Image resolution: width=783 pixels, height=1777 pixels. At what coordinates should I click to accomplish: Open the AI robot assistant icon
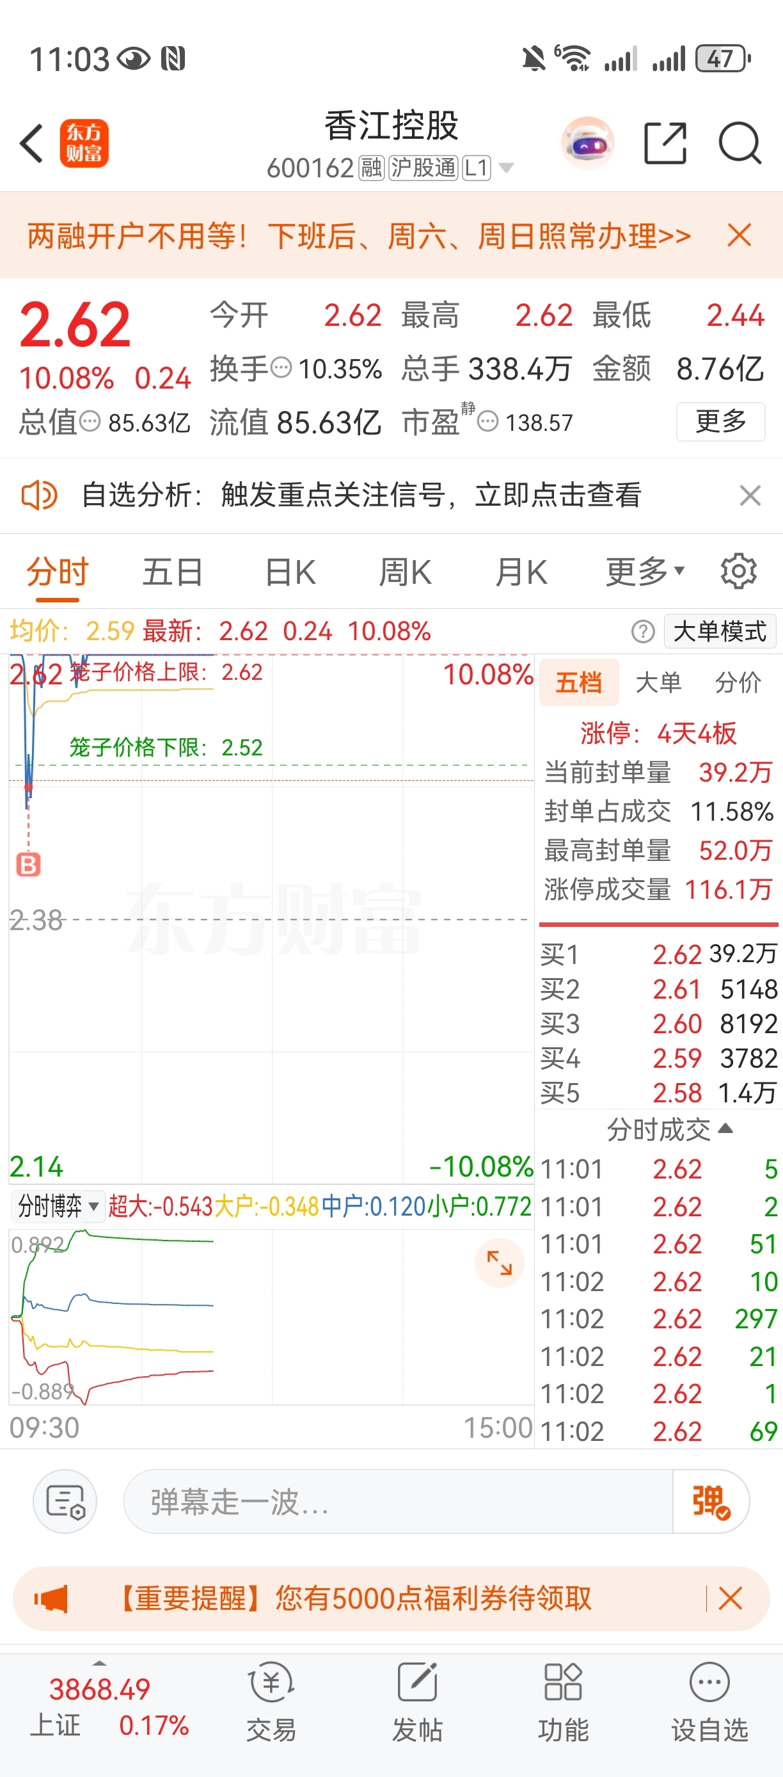pos(587,143)
